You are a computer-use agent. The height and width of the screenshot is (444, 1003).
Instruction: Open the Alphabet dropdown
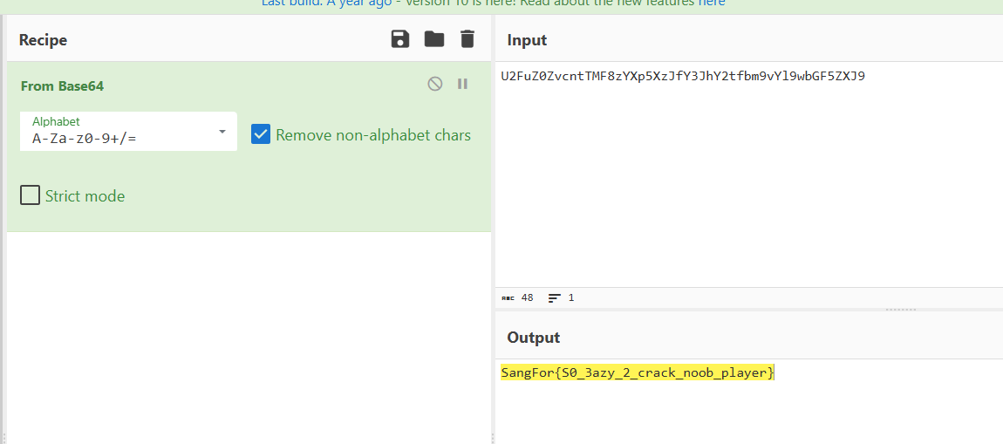click(128, 131)
